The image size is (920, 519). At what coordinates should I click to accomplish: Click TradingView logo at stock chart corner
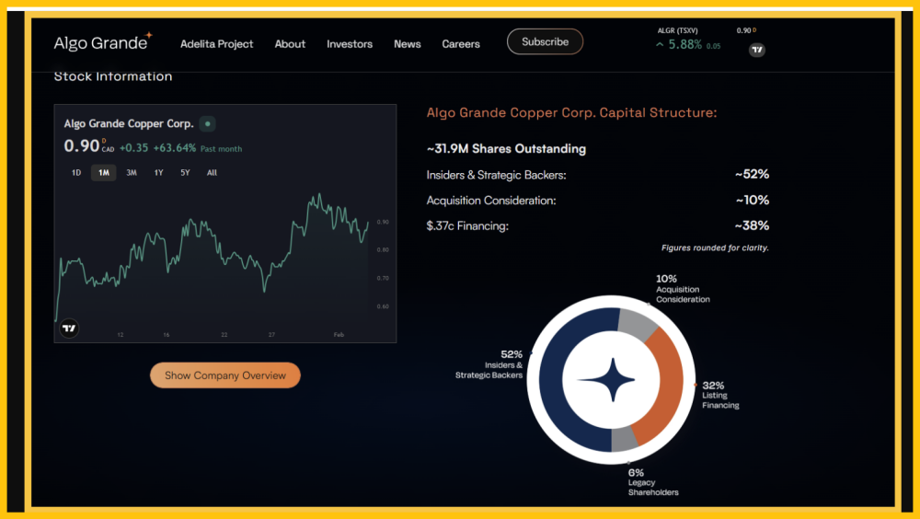pos(68,328)
